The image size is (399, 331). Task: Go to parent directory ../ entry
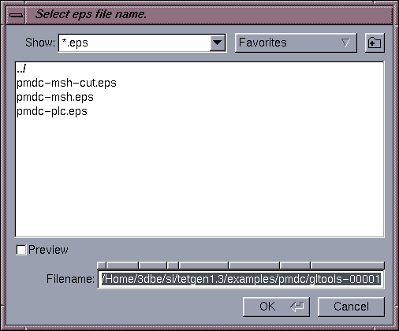pyautogui.click(x=21, y=69)
